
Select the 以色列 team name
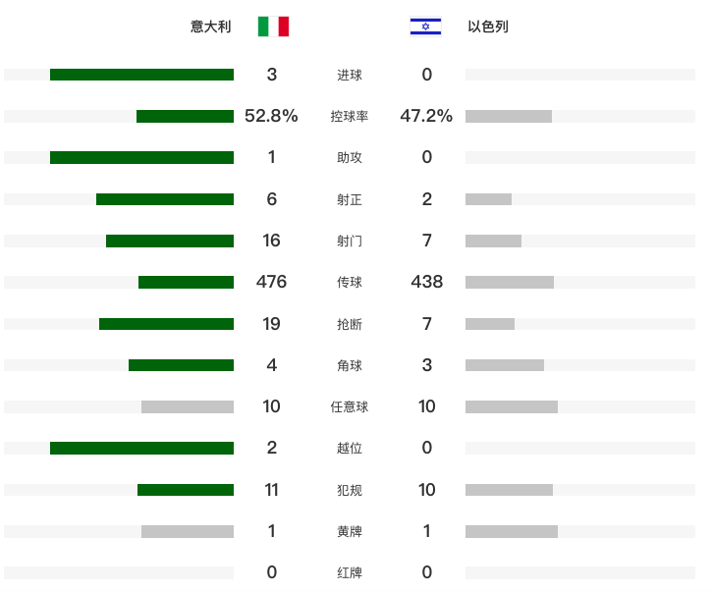tap(488, 27)
